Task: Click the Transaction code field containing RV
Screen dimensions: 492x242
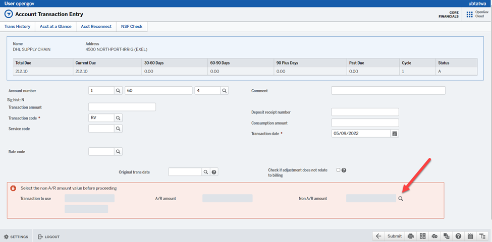Action: click(101, 118)
